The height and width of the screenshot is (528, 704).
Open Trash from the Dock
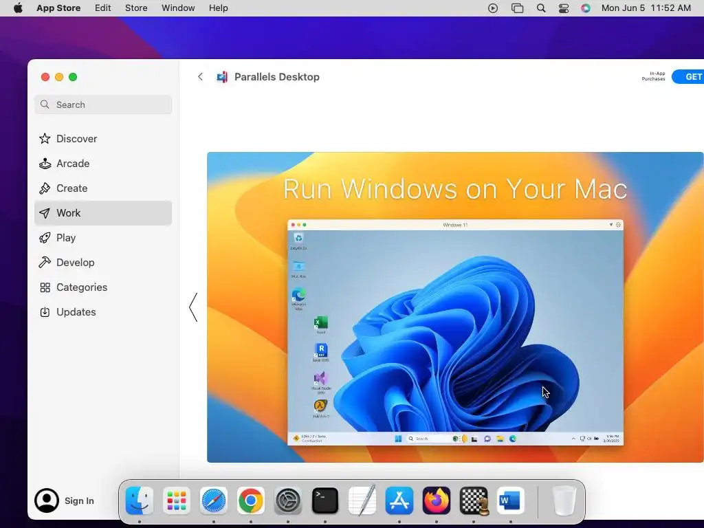[x=564, y=500]
